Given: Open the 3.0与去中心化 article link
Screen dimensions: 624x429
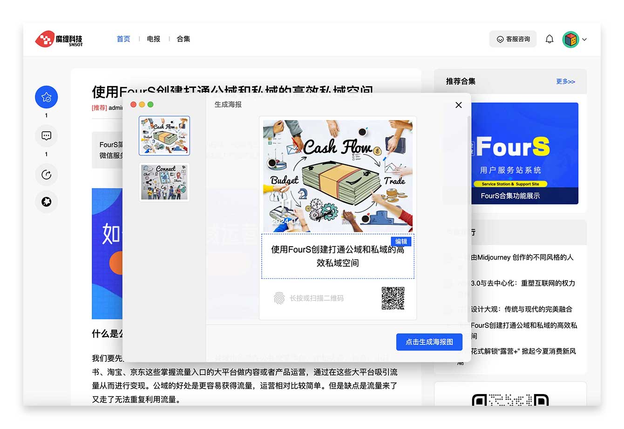Looking at the screenshot, I should tap(523, 283).
